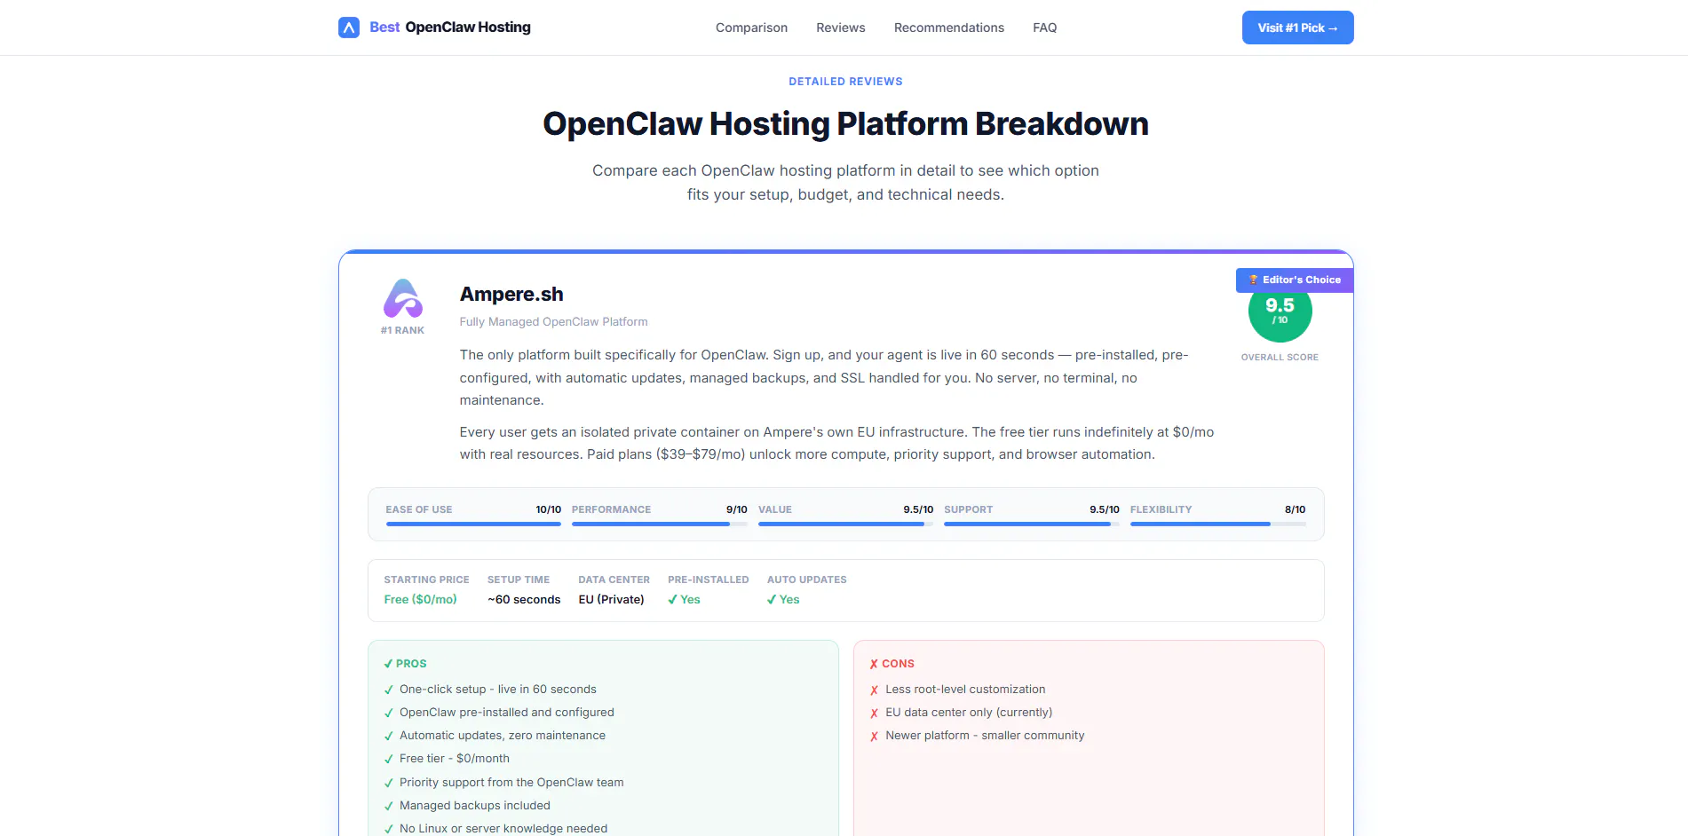
Task: Click checkmark beside OpenClaw pre-installed item
Action: [x=388, y=713]
